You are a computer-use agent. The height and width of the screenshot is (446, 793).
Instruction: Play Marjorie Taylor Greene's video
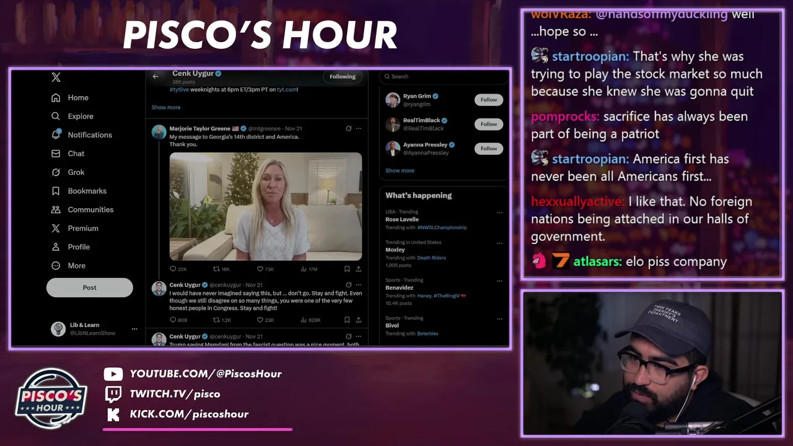266,206
